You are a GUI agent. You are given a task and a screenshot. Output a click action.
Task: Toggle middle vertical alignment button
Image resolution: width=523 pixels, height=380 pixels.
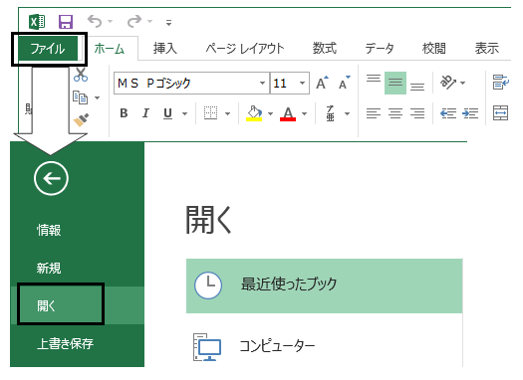[x=395, y=83]
